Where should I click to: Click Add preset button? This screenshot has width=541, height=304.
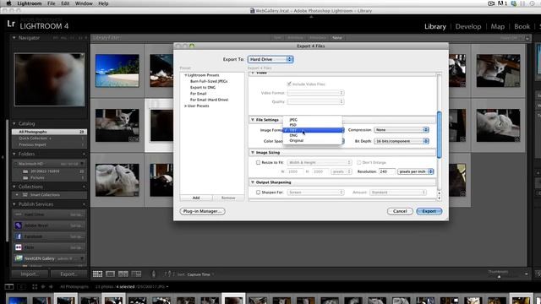(x=196, y=198)
